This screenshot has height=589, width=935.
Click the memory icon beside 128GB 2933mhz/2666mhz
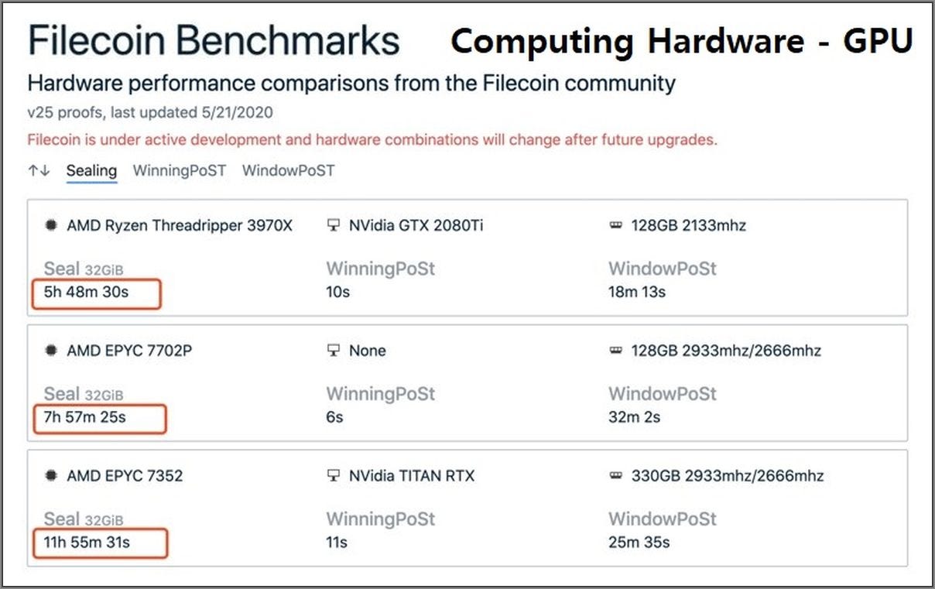tap(616, 351)
